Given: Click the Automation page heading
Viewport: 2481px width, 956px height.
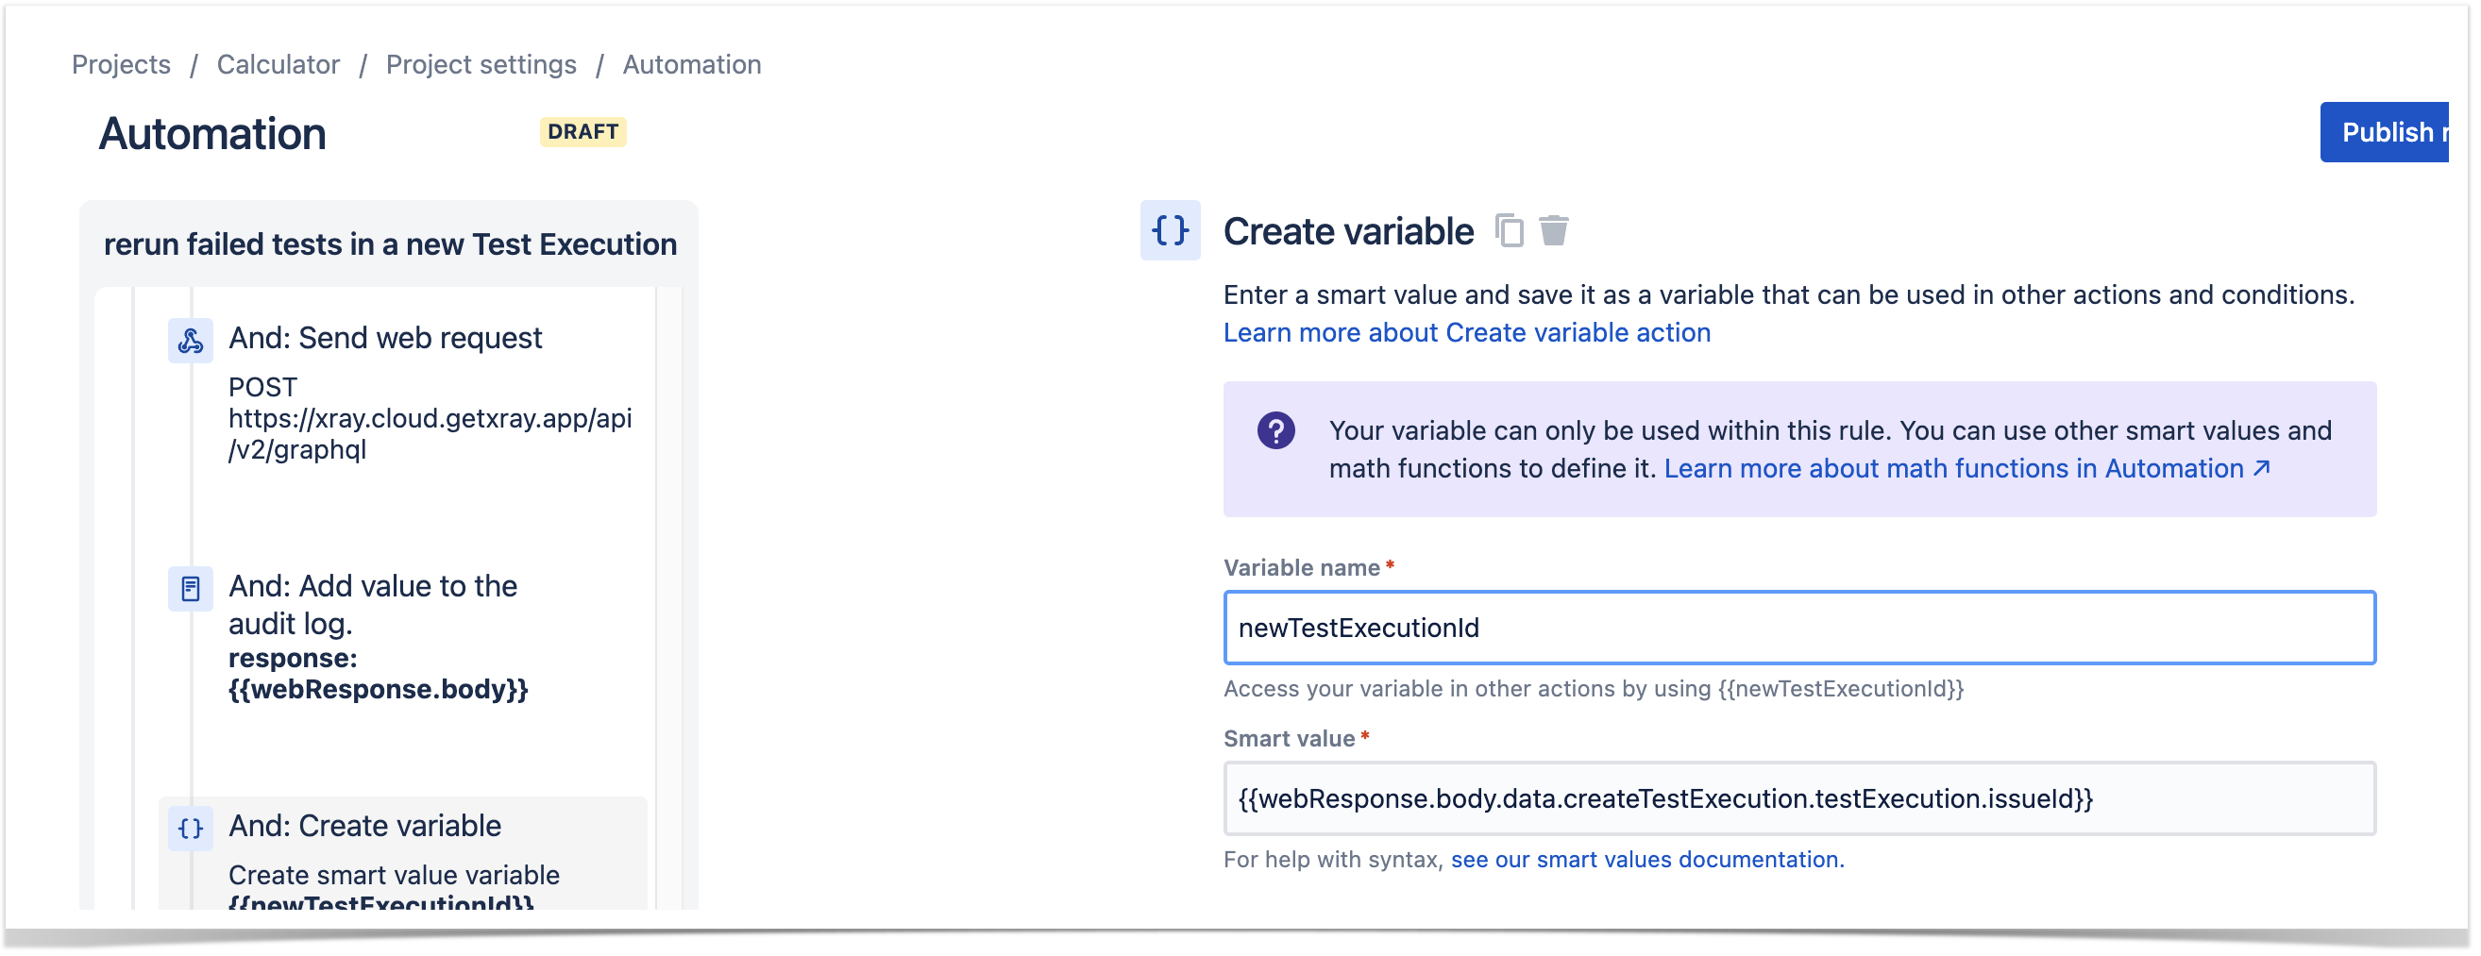Looking at the screenshot, I should (212, 134).
